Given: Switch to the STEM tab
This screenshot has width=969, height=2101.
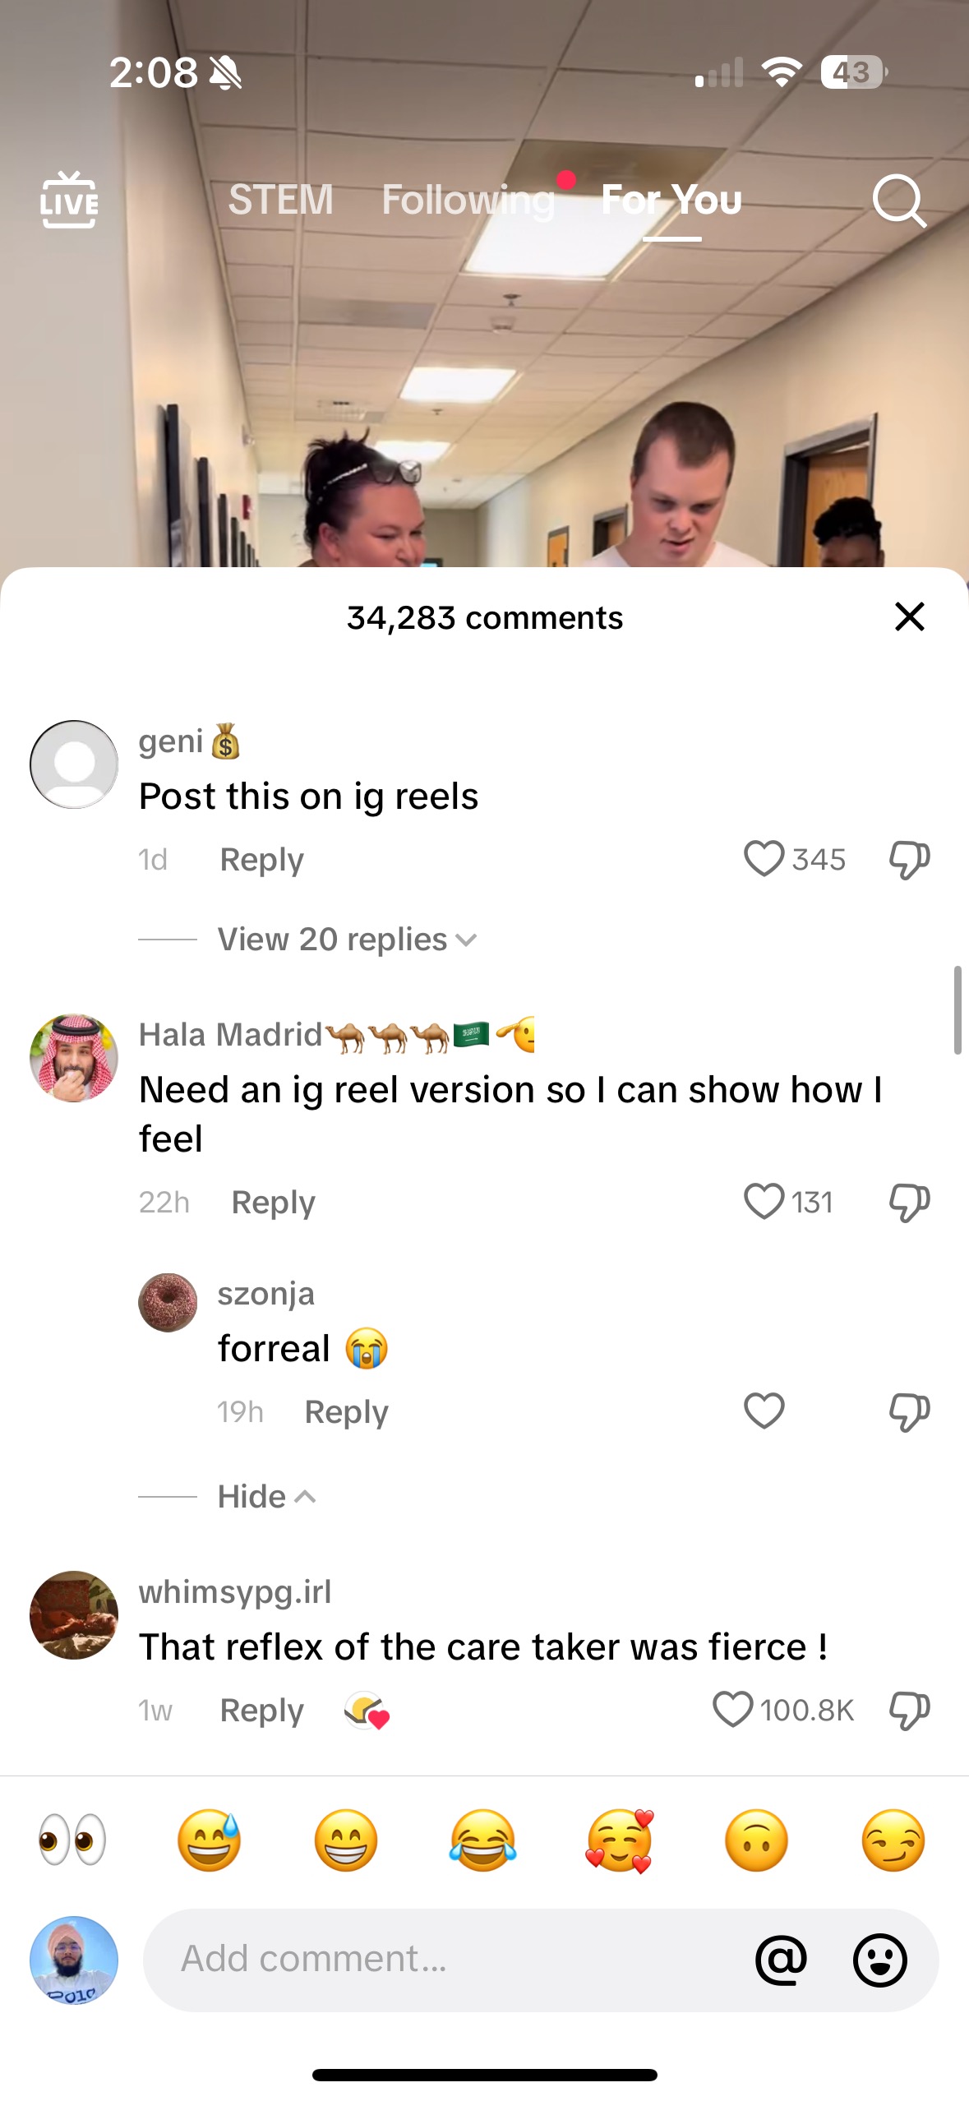Looking at the screenshot, I should (x=281, y=200).
